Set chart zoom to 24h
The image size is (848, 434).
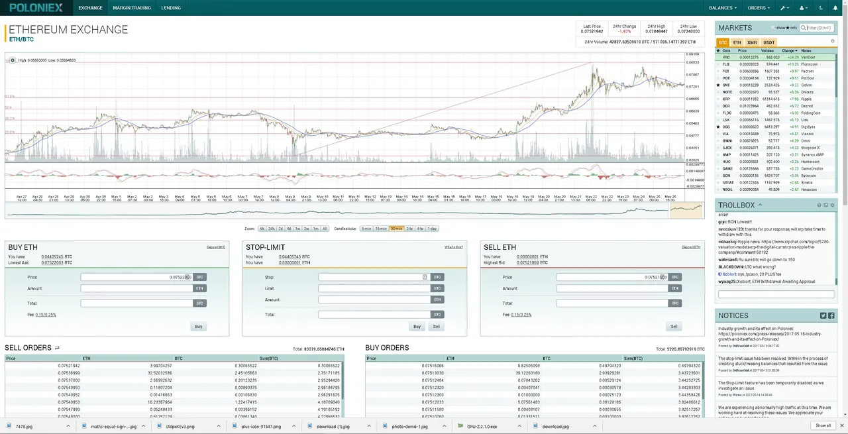click(271, 229)
